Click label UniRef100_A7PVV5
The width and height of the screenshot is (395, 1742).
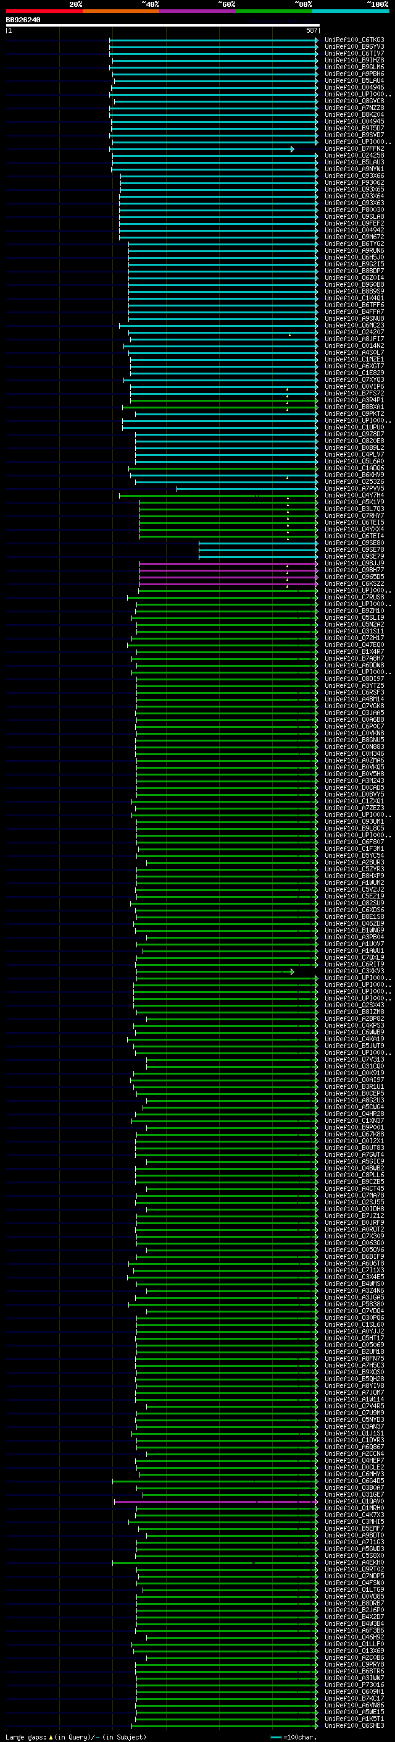pyautogui.click(x=354, y=488)
